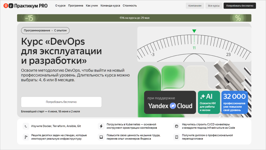Click Изучите Docker, Terraform, Ansible, Git text
The width and height of the screenshot is (266, 150).
pyautogui.click(x=56, y=126)
